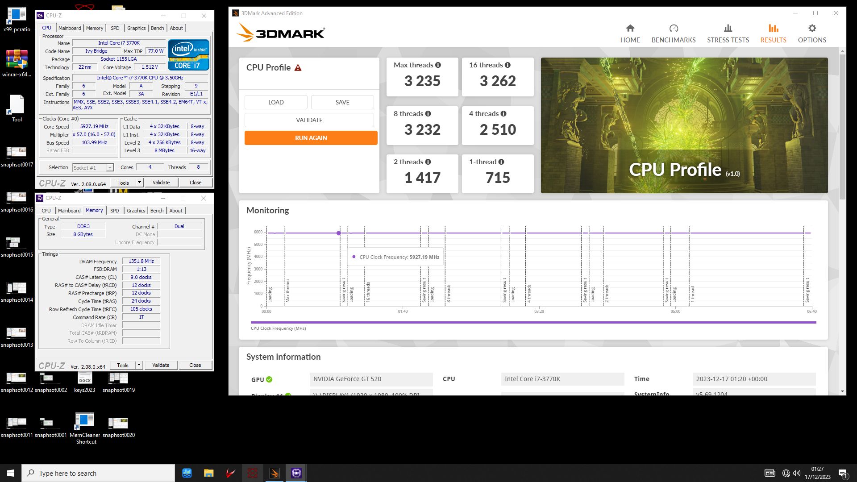
Task: Click the green GPU status check icon
Action: tap(269, 379)
